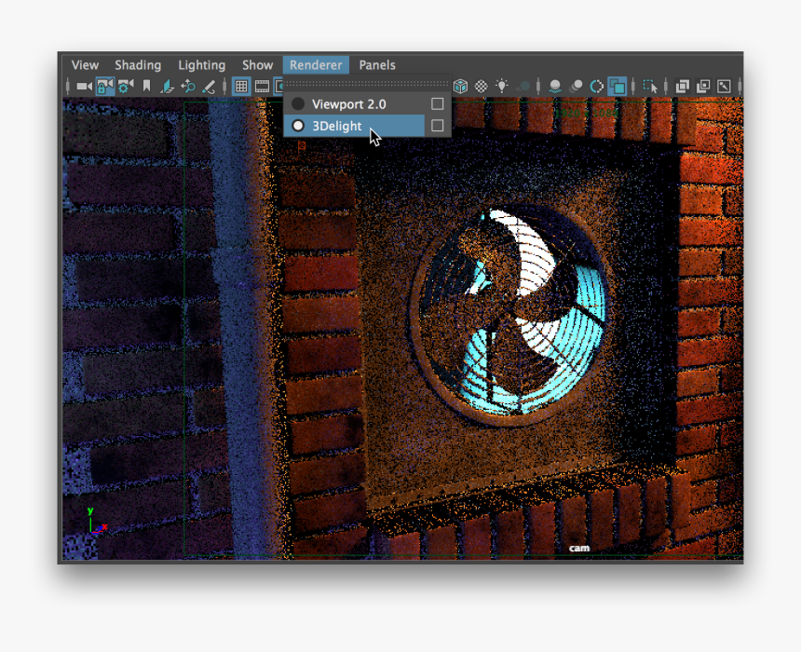This screenshot has width=801, height=652.
Task: Toggle the Film Gate icon
Action: (x=262, y=87)
